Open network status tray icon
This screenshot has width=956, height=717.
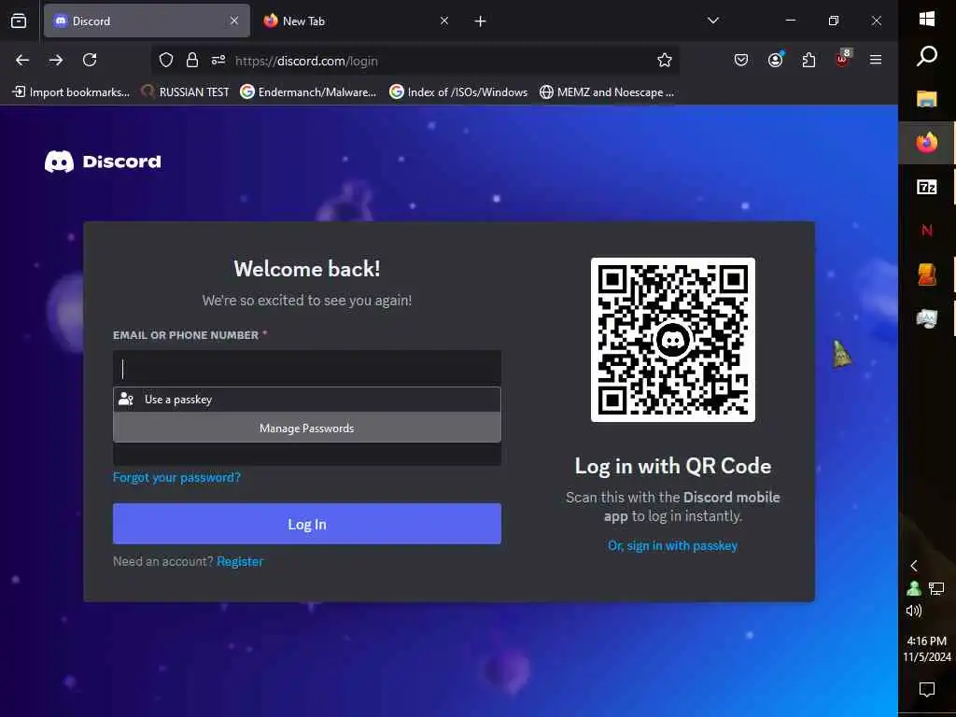pyautogui.click(x=935, y=588)
